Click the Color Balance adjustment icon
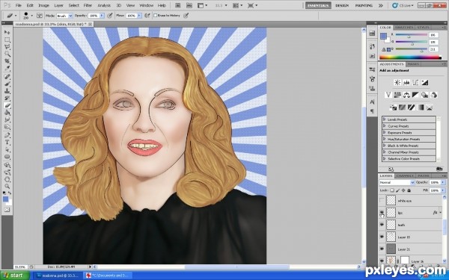This screenshot has height=280, width=449. pos(406,95)
